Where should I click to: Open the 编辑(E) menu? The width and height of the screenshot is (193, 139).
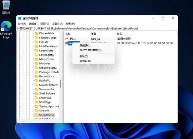[x=33, y=24]
